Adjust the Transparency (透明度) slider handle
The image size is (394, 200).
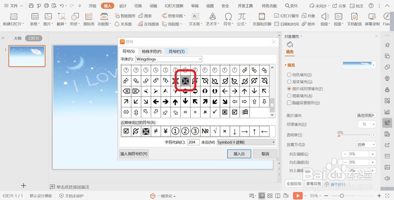tap(339, 135)
